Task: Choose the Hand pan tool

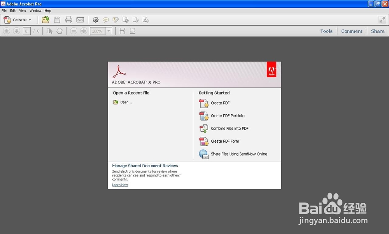Action: (60, 31)
